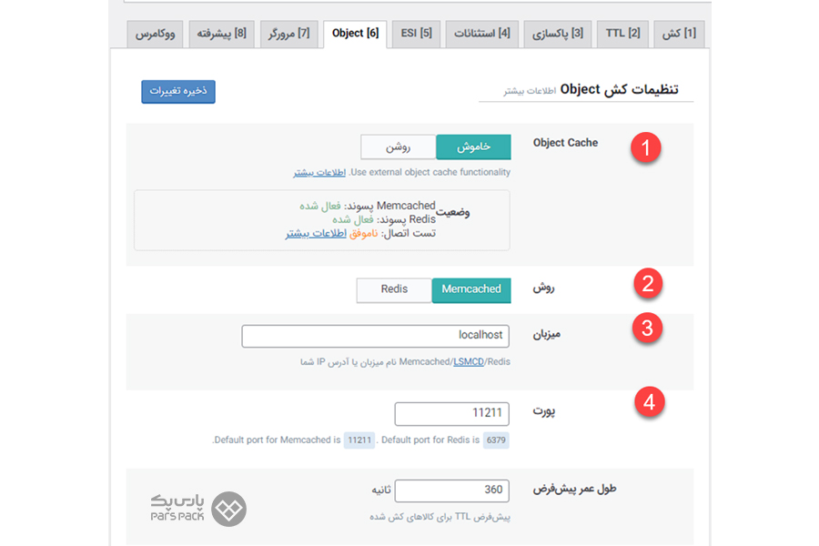Viewport: 819px width, 546px height.
Task: Click the پورت port label
Action: point(544,411)
